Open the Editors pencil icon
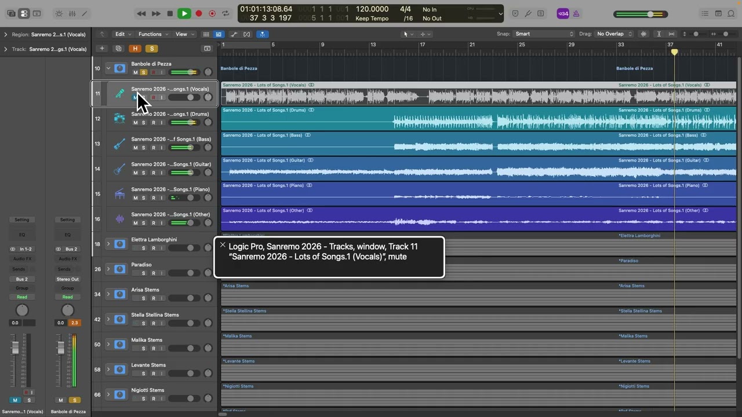This screenshot has width=742, height=417. click(85, 13)
